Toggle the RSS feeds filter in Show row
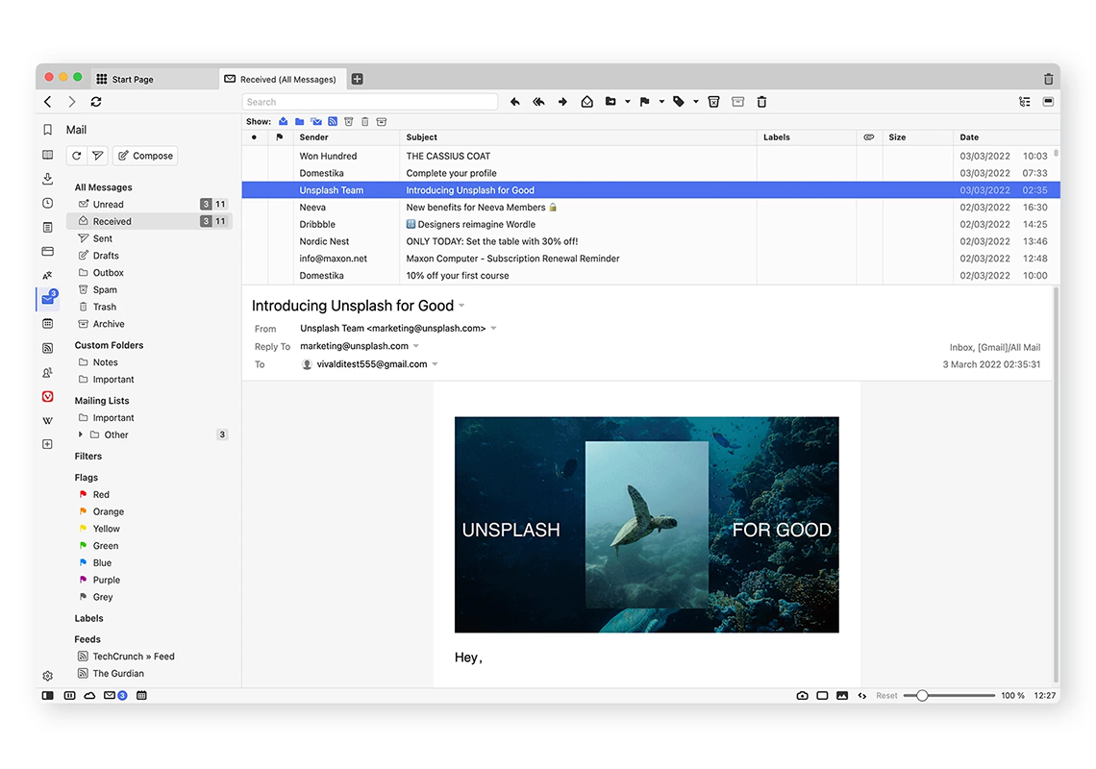This screenshot has height=769, width=1096. click(332, 122)
